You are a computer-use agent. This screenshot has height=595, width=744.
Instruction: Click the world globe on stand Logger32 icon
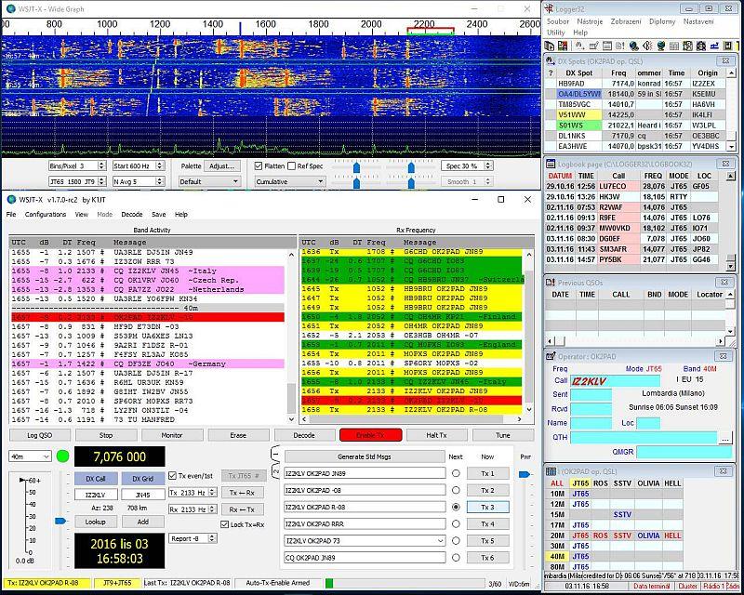661,46
